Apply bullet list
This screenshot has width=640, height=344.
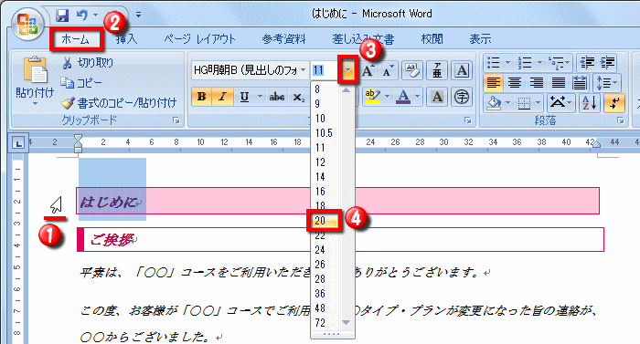[493, 62]
